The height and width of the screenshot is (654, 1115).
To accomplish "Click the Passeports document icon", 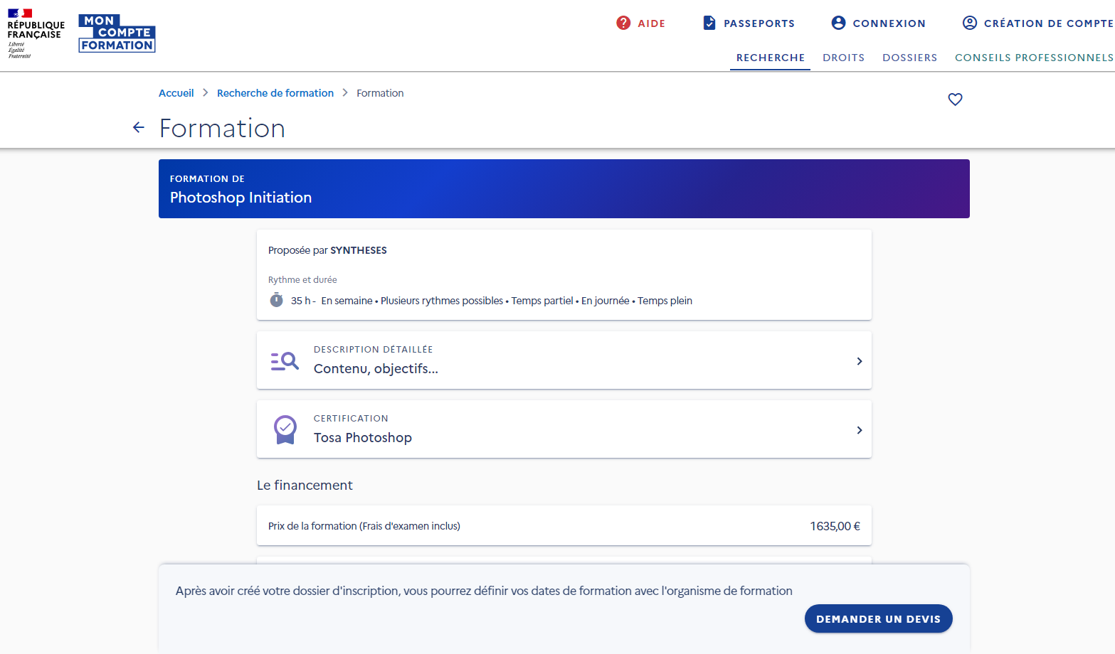I will click(x=709, y=23).
